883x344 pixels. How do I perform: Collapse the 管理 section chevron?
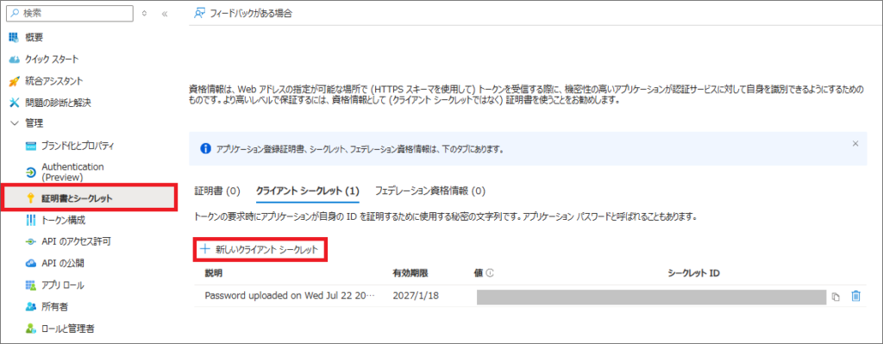tap(15, 123)
